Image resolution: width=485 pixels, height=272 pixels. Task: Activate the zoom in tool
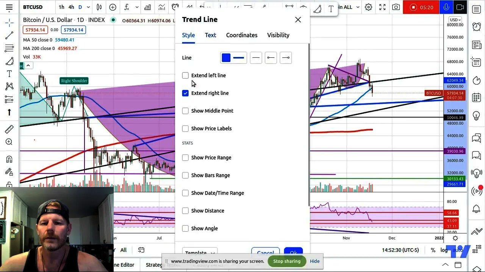[x=9, y=142]
